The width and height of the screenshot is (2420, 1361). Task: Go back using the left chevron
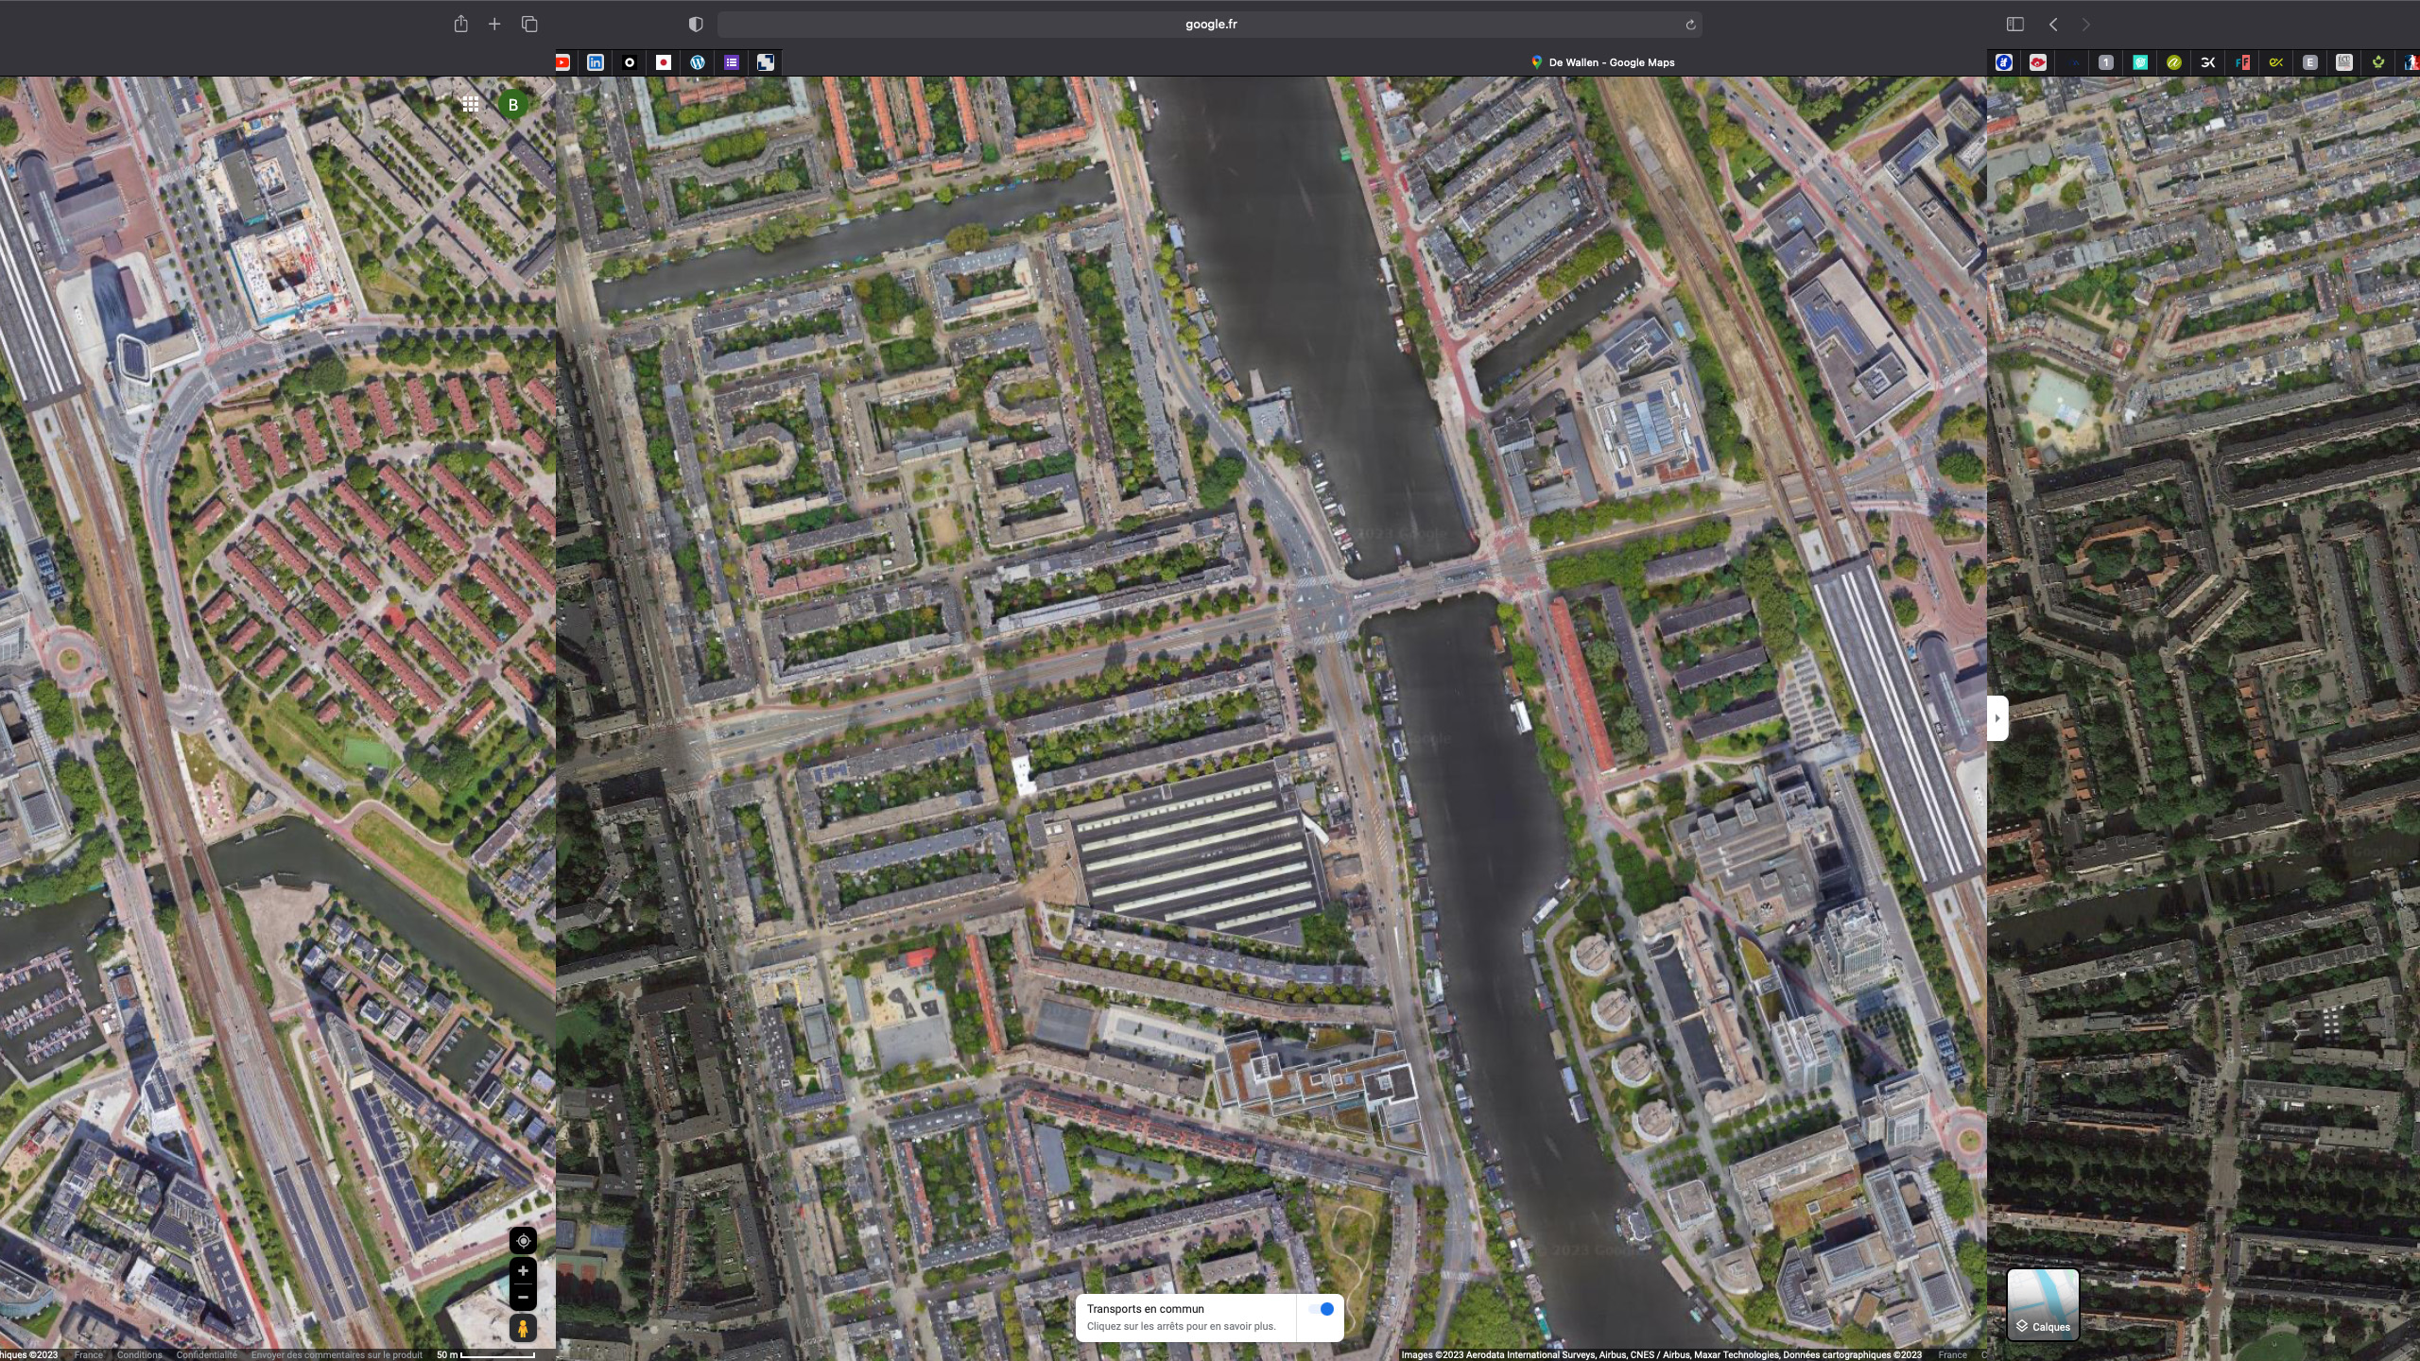[x=2053, y=24]
